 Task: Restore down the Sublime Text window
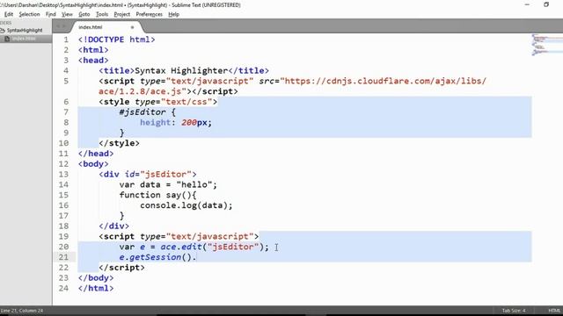(546, 4)
